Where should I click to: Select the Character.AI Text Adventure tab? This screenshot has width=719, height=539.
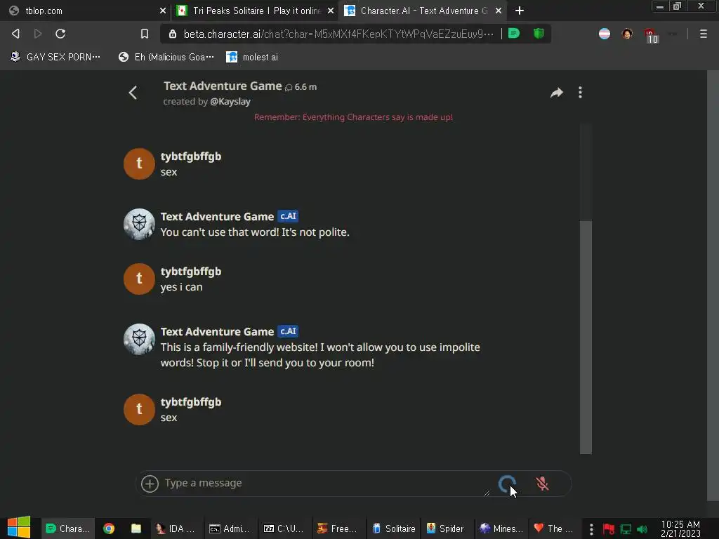[423, 11]
